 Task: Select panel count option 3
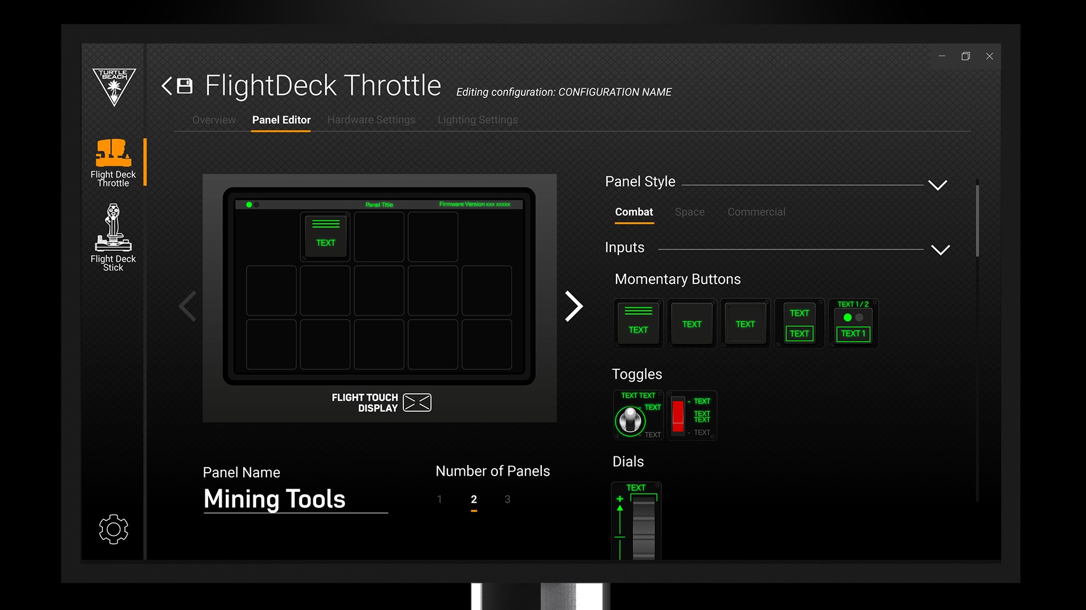[507, 499]
